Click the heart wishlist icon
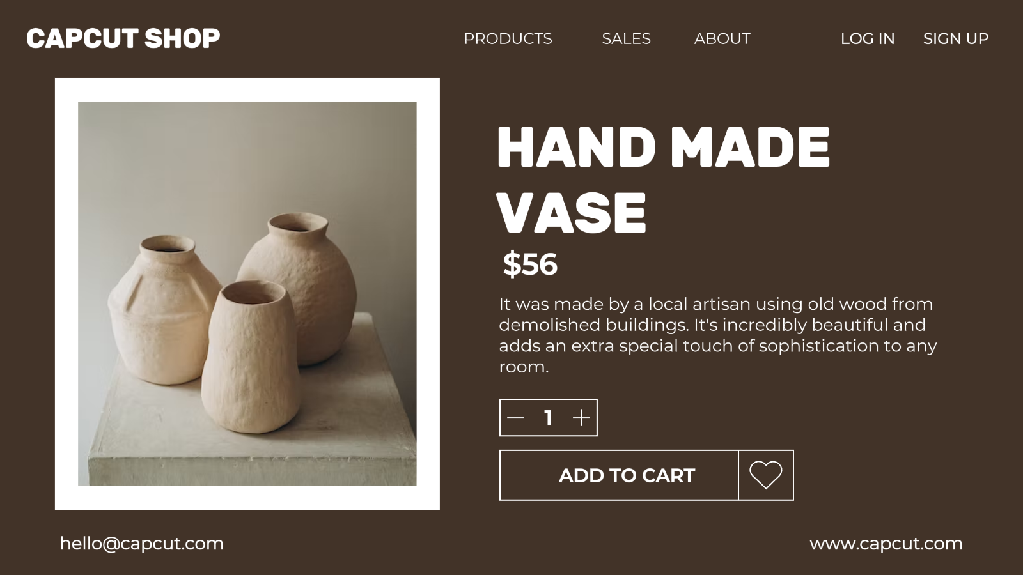 [765, 475]
